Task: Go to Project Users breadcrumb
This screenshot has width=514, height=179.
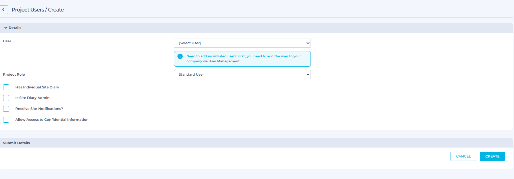Action: coord(28,10)
